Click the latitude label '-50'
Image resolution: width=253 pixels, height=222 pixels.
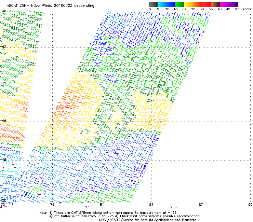pyautogui.click(x=3, y=200)
